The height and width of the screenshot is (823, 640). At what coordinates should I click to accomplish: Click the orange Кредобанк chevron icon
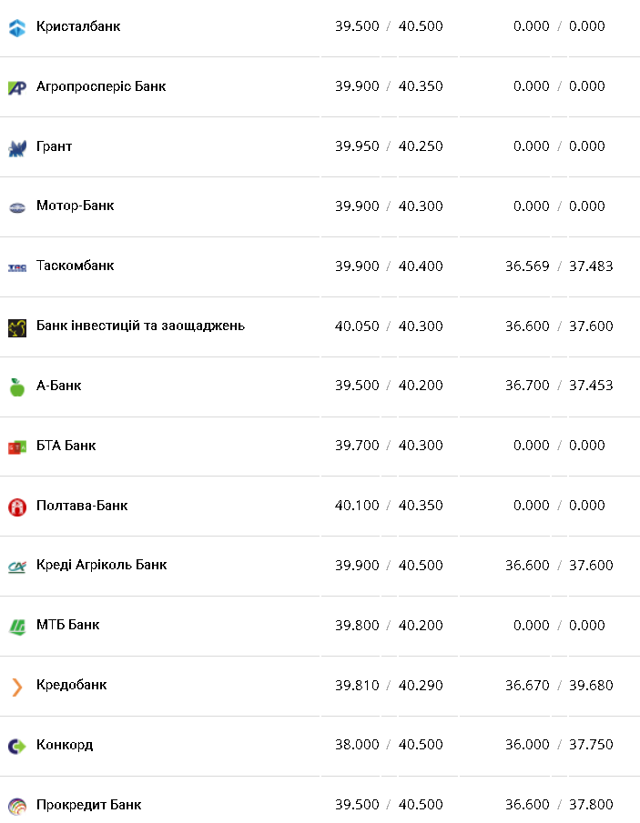point(17,686)
